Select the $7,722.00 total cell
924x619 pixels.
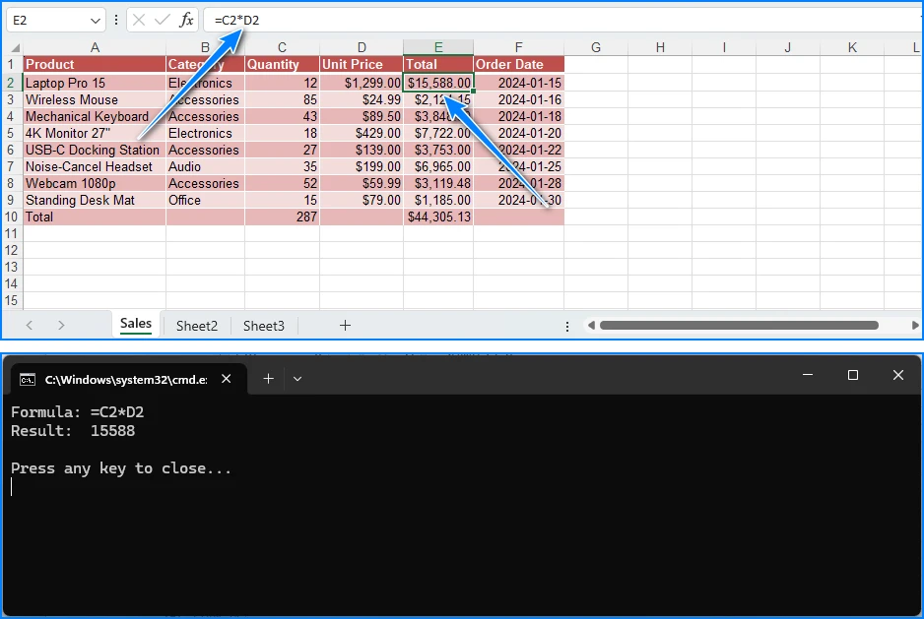tap(438, 133)
